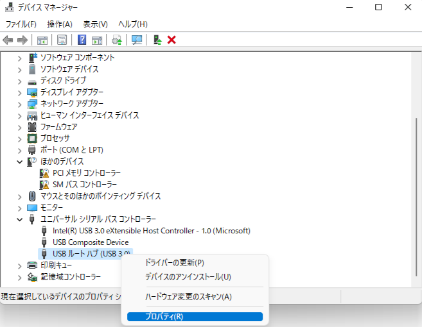Expand the 印刷キュー node

coord(19,266)
